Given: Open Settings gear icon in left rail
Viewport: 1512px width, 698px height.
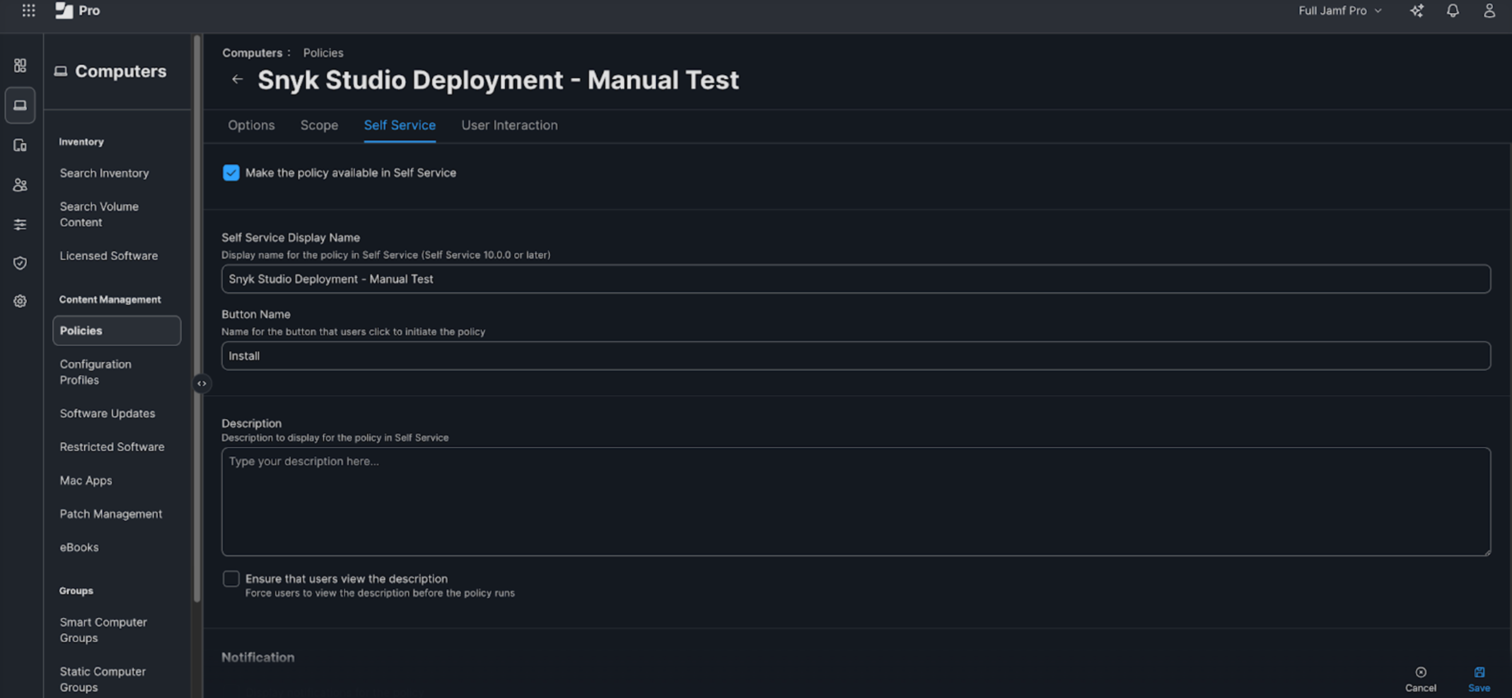Looking at the screenshot, I should pyautogui.click(x=20, y=301).
